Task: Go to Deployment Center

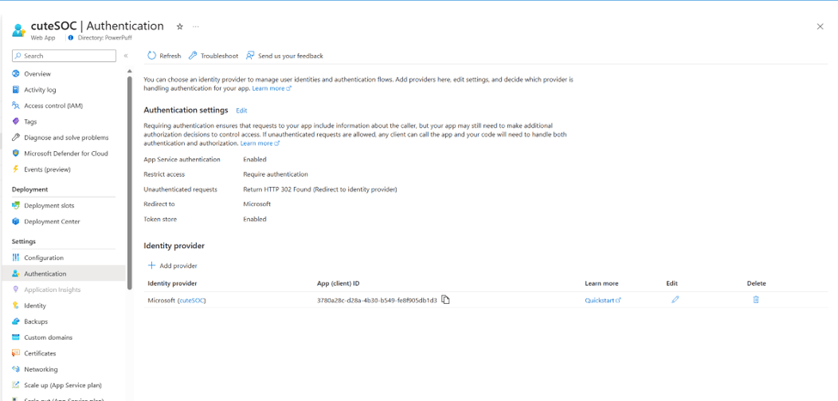Action: [x=52, y=222]
